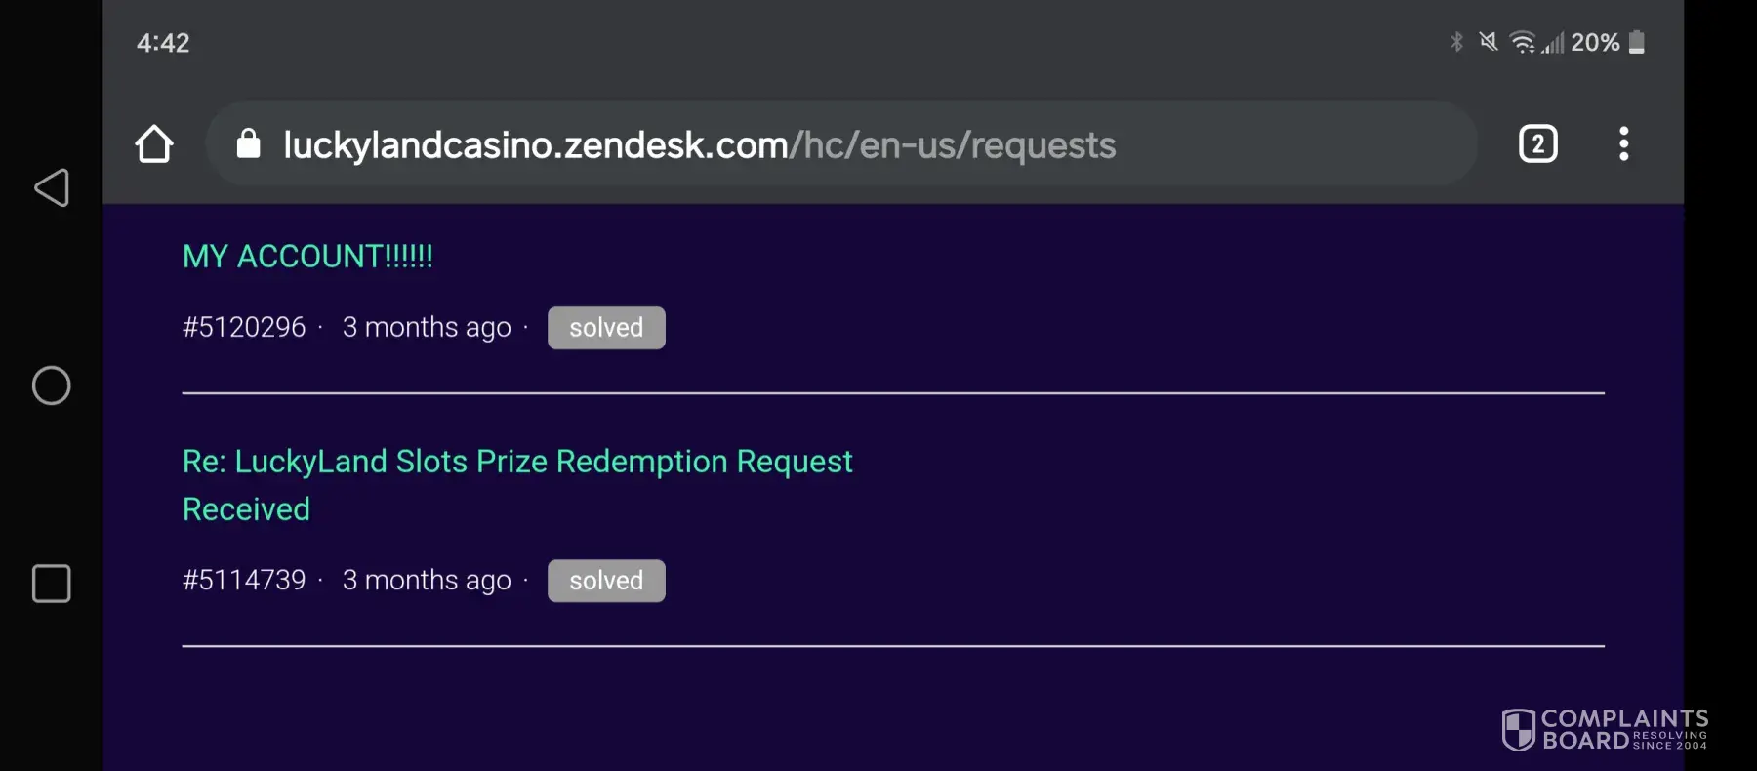Click solved badge for request #5114739
The width and height of the screenshot is (1757, 771).
tap(606, 581)
